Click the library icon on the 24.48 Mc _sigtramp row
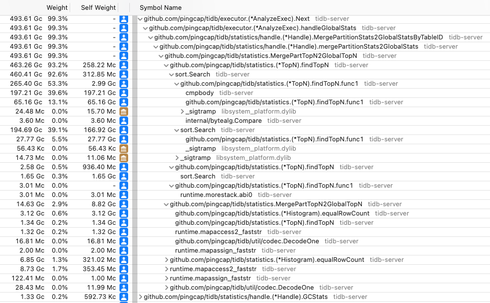490x303 pixels. click(x=124, y=111)
